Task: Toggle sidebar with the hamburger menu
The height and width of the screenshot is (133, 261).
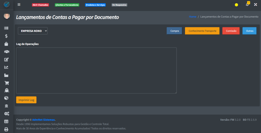Action: click(x=19, y=5)
